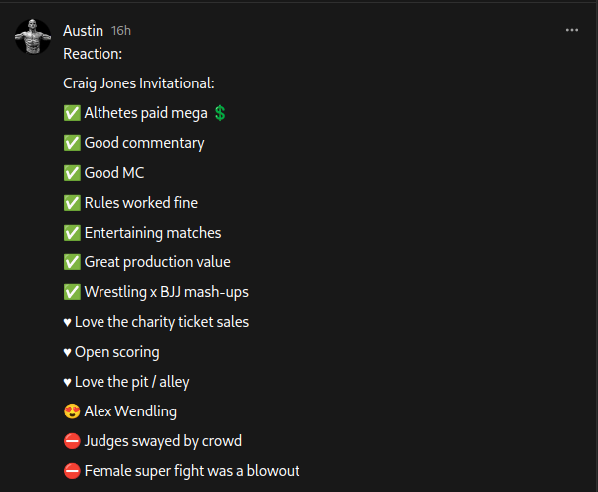Click checkmark beside Entertaining matches

72,233
